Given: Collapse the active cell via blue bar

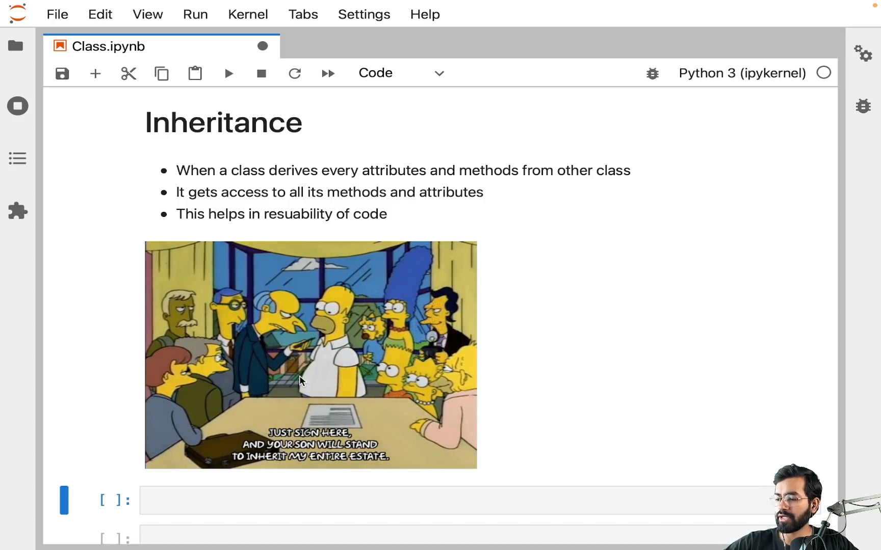Looking at the screenshot, I should click(x=64, y=500).
